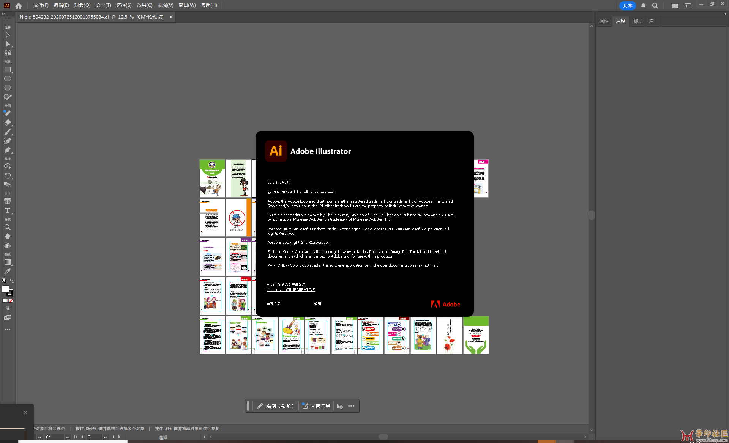729x443 pixels.
Task: Open the arrange documents layout icon
Action: [675, 6]
